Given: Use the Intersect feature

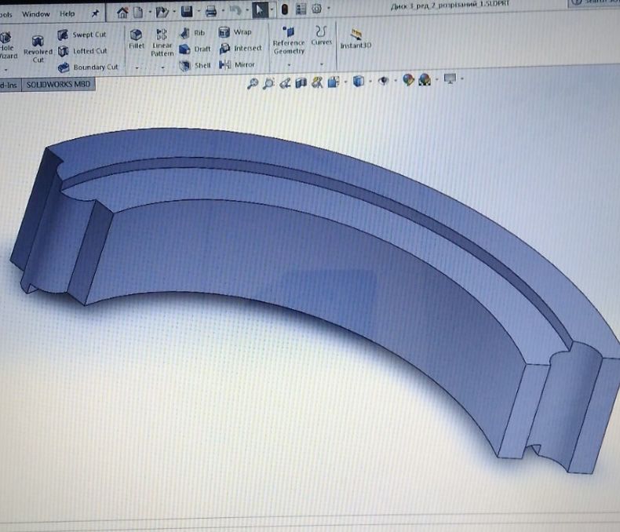Looking at the screenshot, I should (240, 48).
